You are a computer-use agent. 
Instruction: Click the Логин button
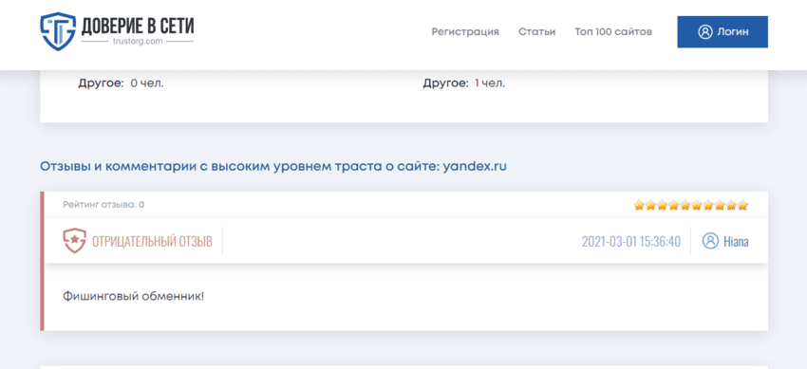pos(723,32)
